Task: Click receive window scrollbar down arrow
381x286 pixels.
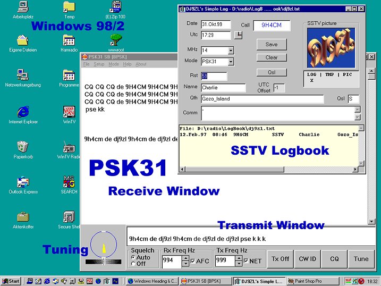Action: pos(371,221)
